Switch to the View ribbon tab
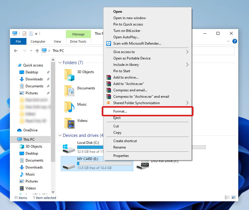Viewport: 249px width, 210px height. tap(57, 41)
